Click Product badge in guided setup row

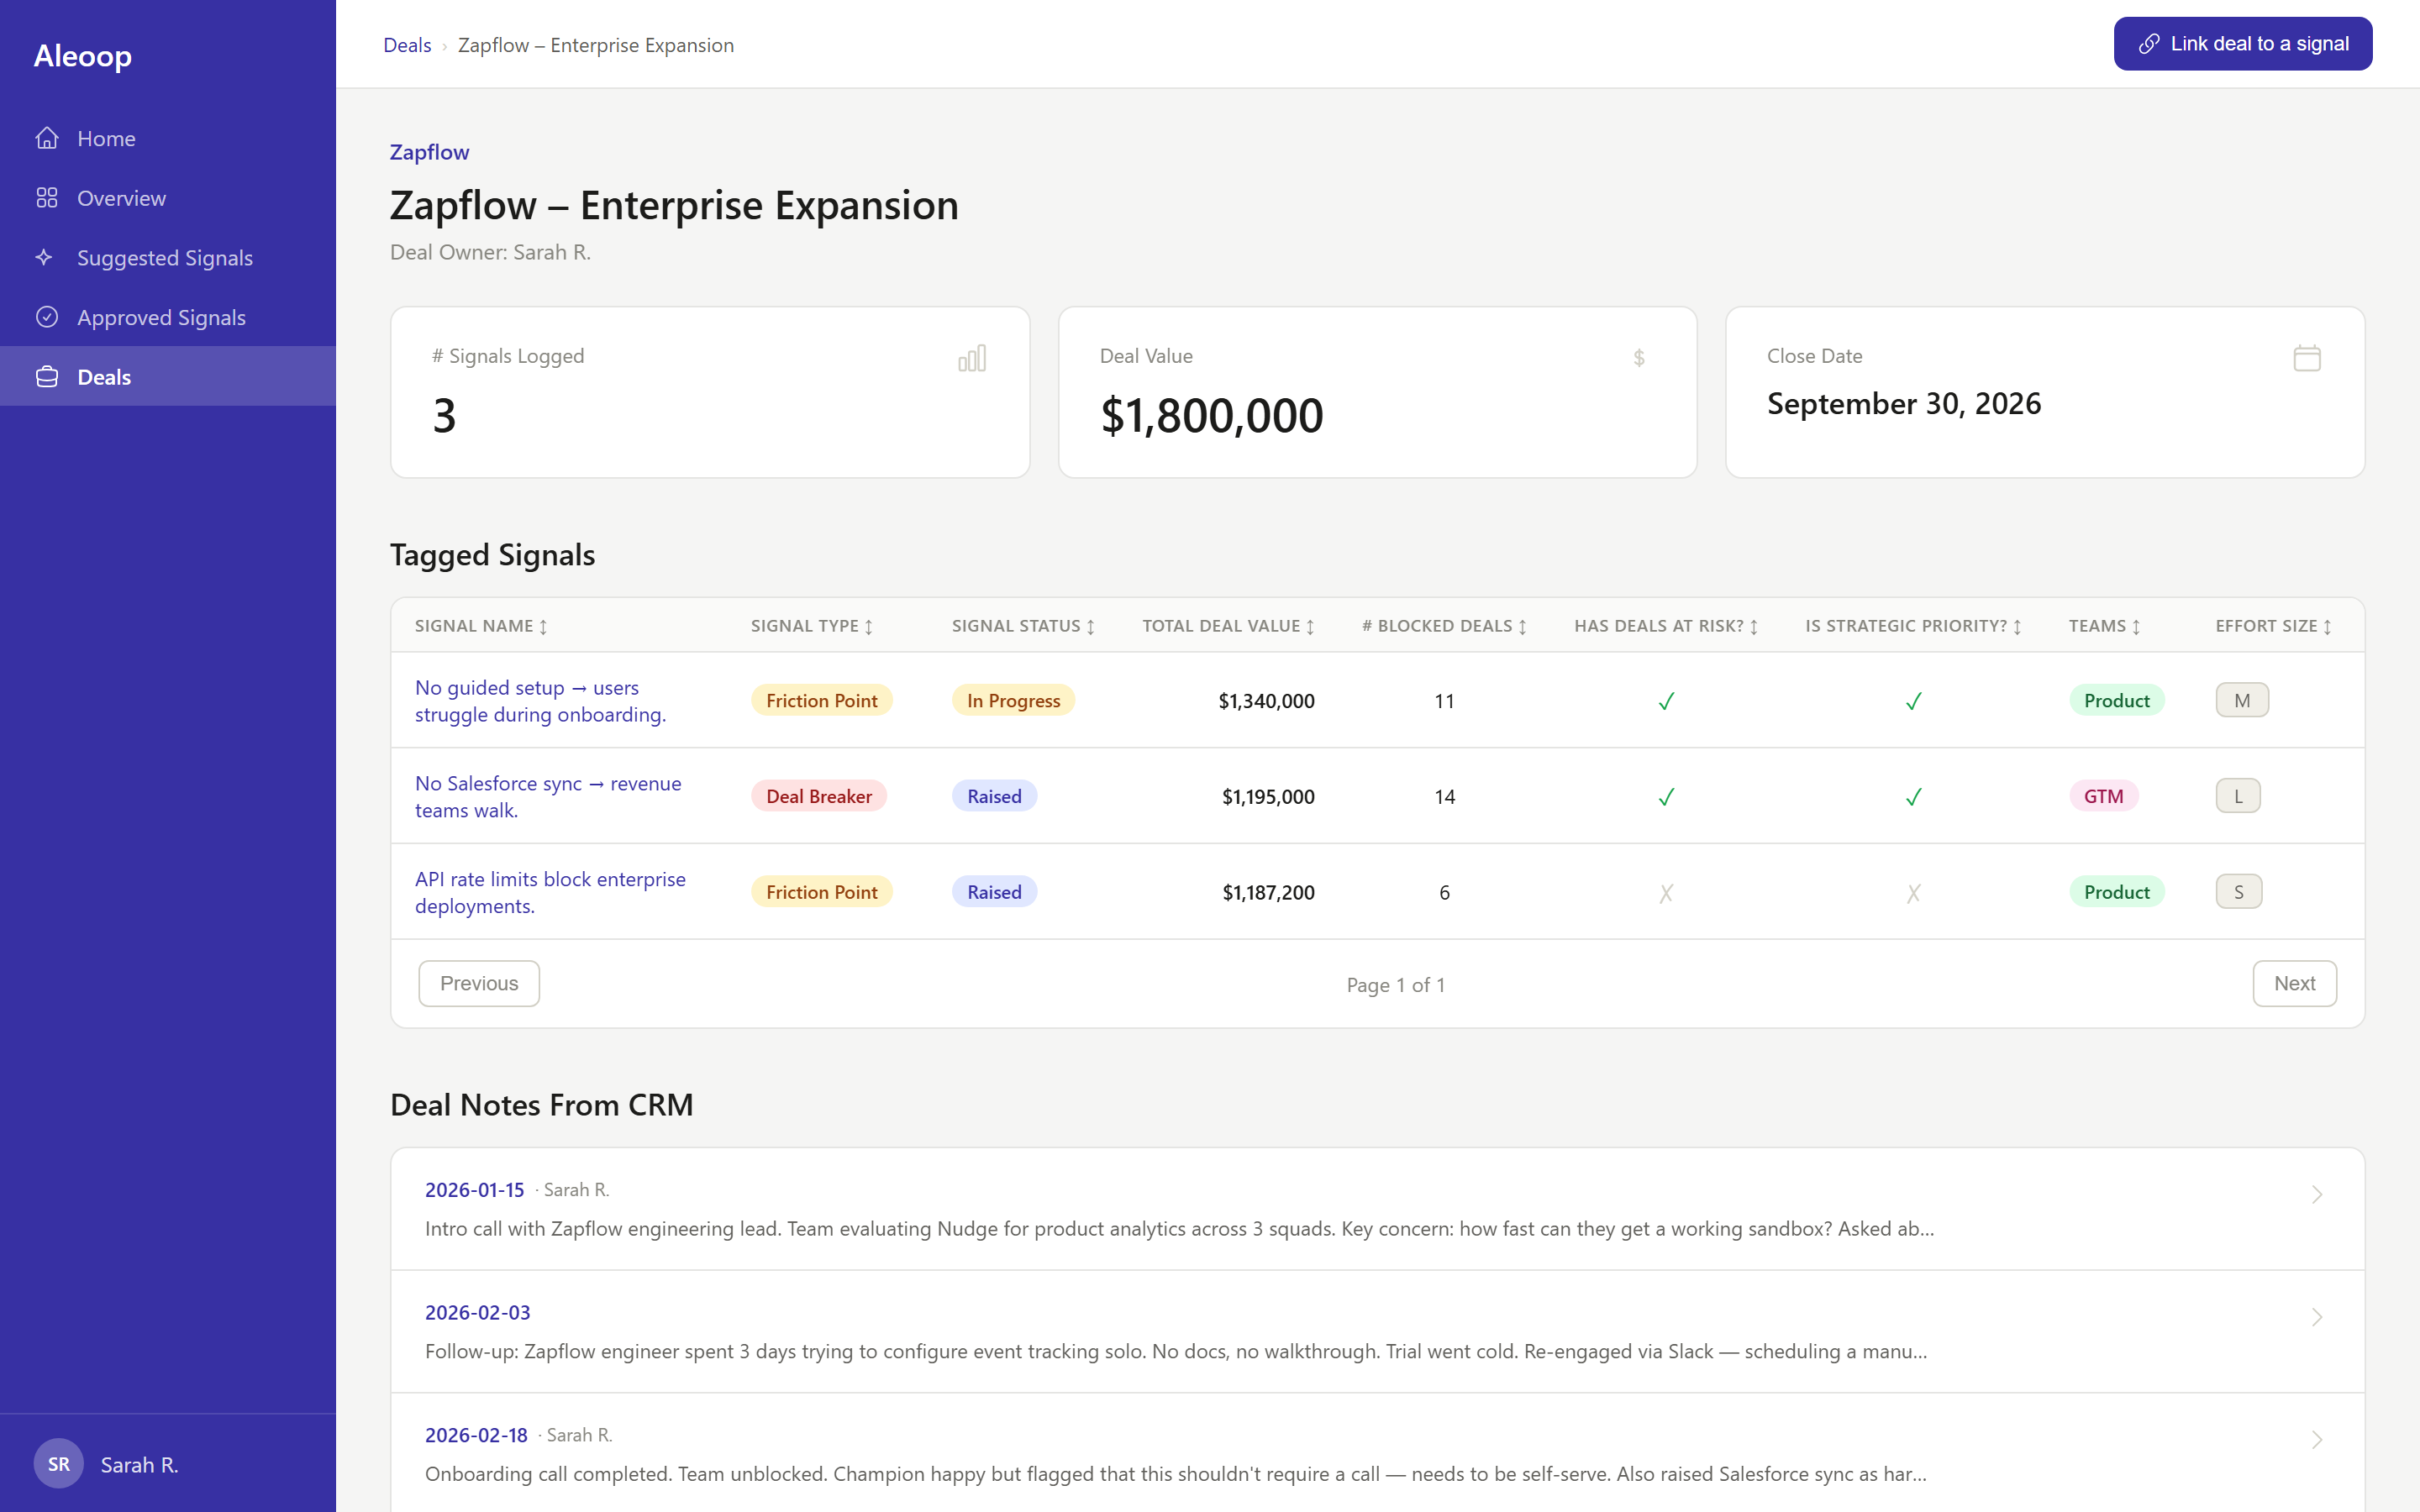tap(2116, 700)
